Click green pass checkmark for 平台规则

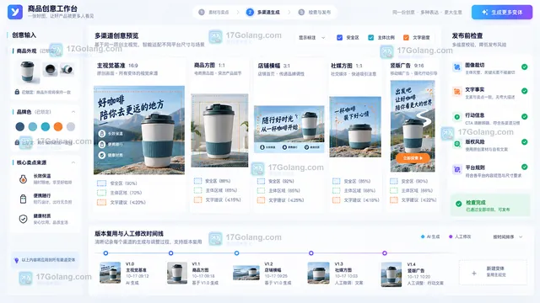(x=525, y=167)
